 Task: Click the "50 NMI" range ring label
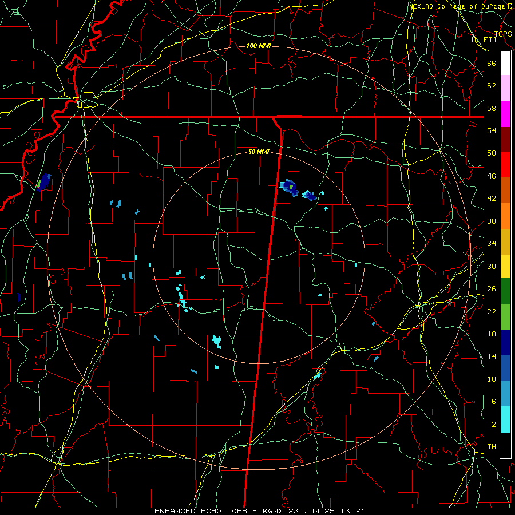[x=259, y=152]
